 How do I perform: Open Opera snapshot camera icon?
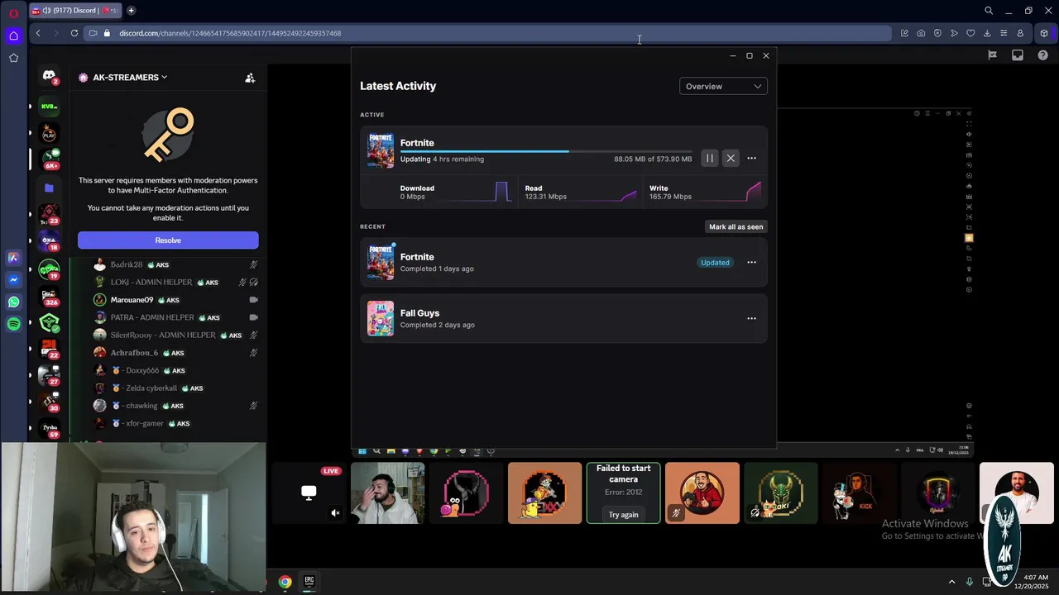921,33
